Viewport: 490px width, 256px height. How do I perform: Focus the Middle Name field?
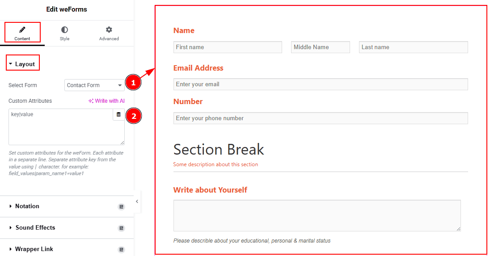pyautogui.click(x=320, y=47)
